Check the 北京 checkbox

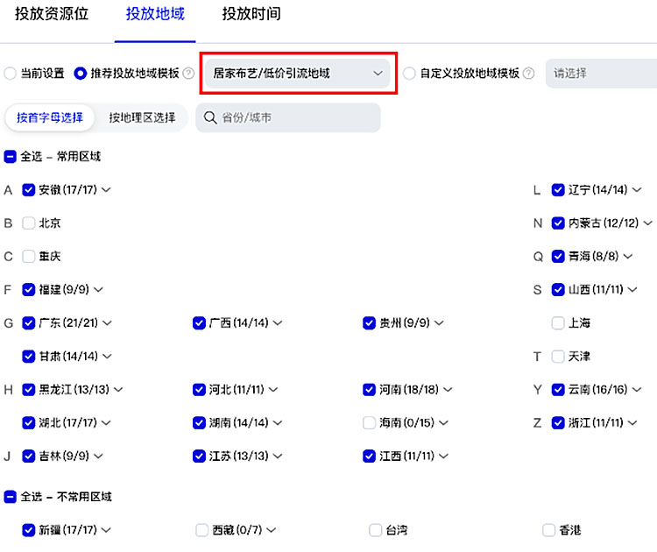(x=29, y=223)
